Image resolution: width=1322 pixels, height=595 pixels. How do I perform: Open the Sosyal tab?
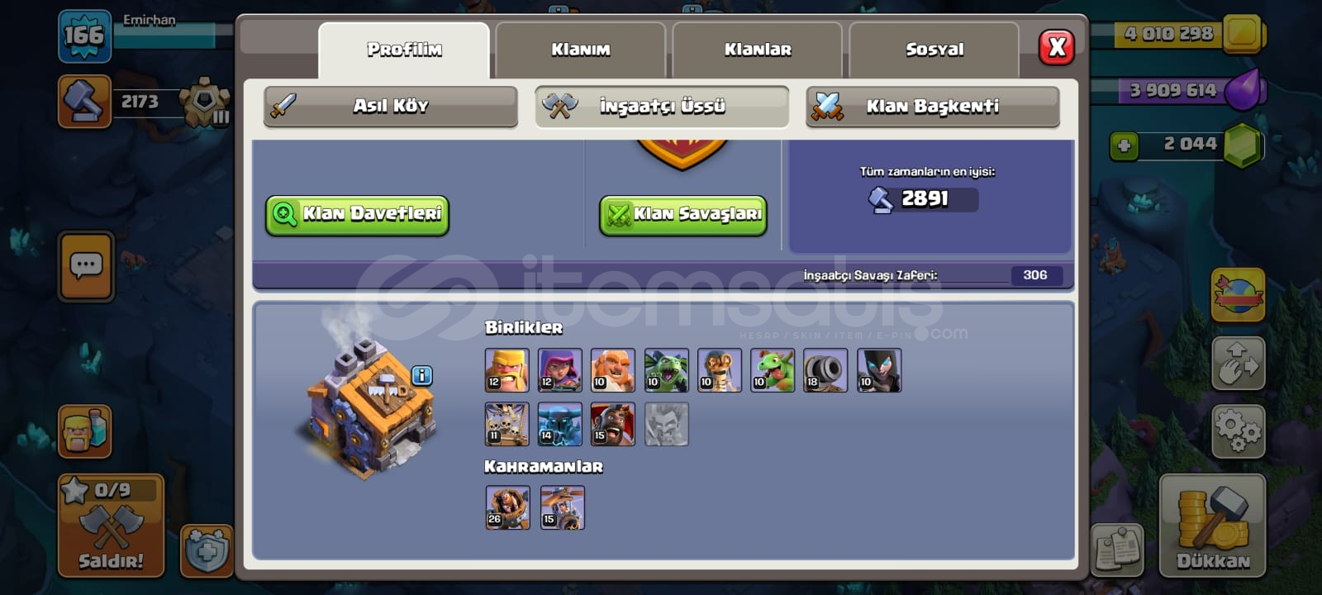click(x=934, y=50)
